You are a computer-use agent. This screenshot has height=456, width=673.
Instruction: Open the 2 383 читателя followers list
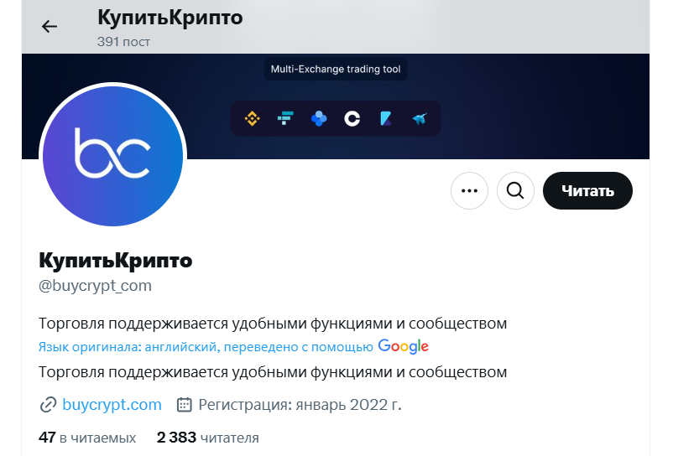(207, 438)
